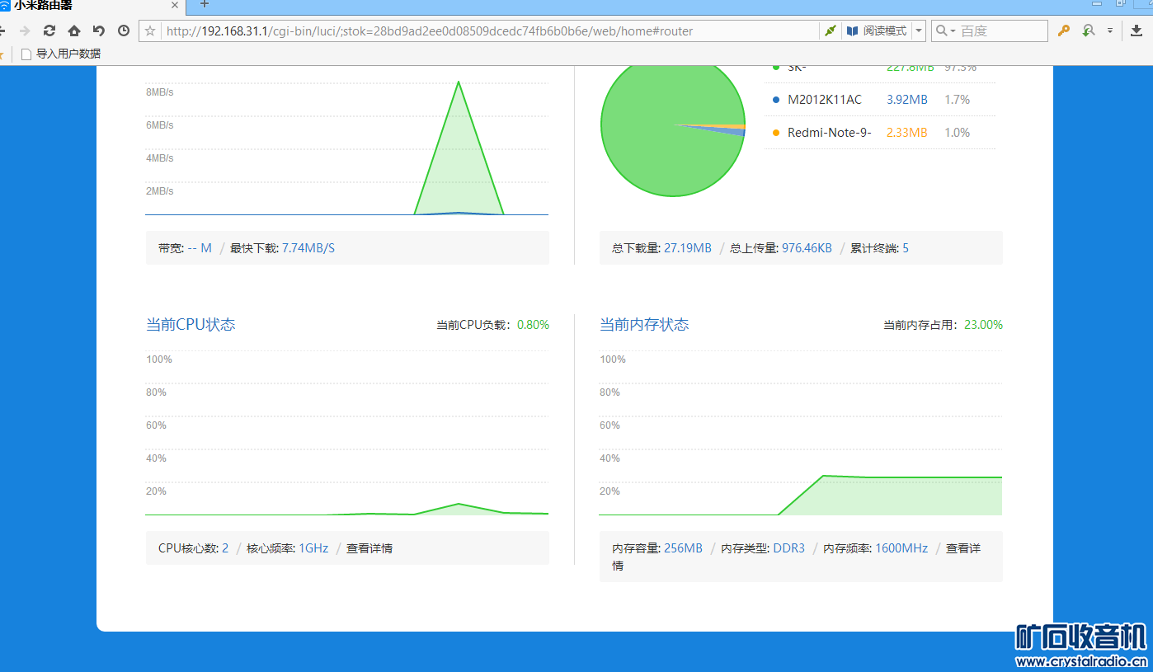Click total download value 27.19MB

pos(688,248)
